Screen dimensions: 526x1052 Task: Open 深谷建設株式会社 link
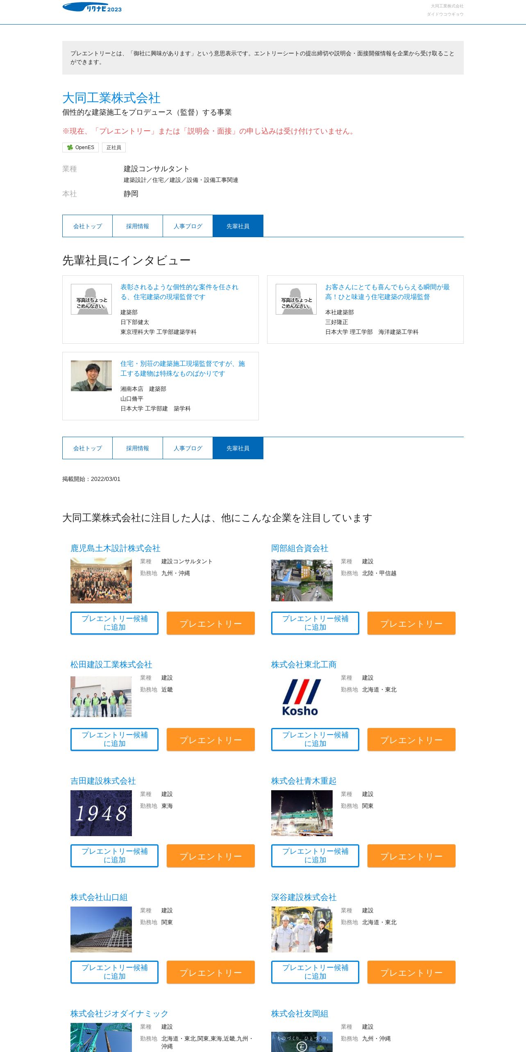tap(304, 897)
